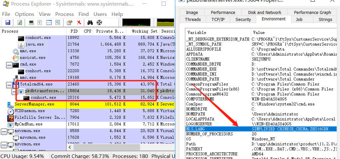Click the icon of msvsmon.exe PID 8588
Screen dimensions: 340x159
tap(11, 131)
